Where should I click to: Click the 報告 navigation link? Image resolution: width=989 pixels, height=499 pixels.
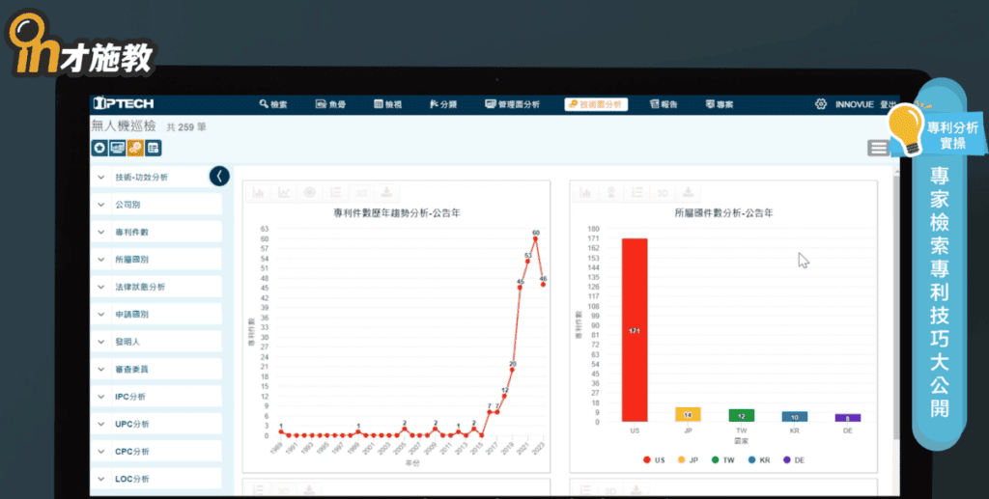coord(664,104)
